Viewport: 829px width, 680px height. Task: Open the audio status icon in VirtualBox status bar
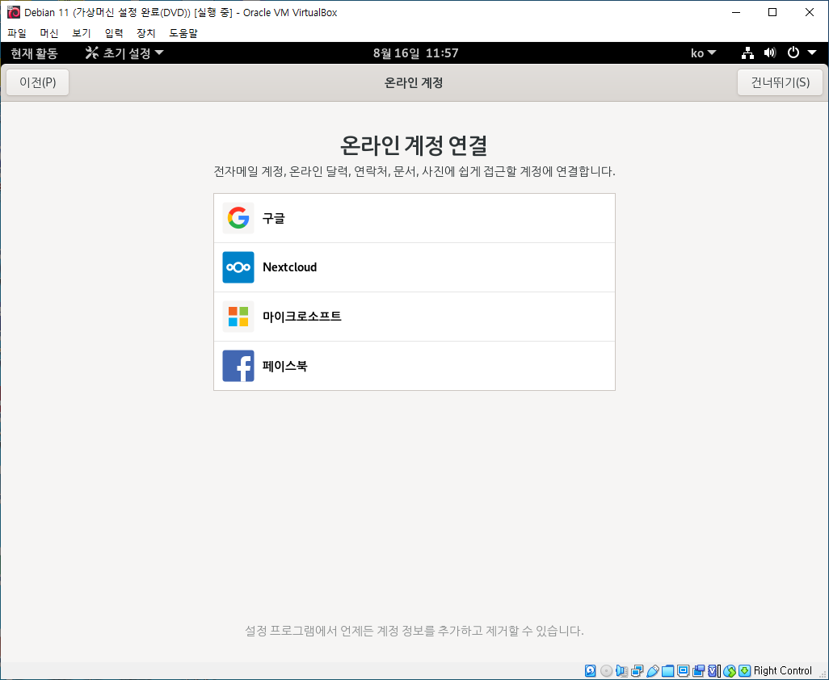[622, 670]
